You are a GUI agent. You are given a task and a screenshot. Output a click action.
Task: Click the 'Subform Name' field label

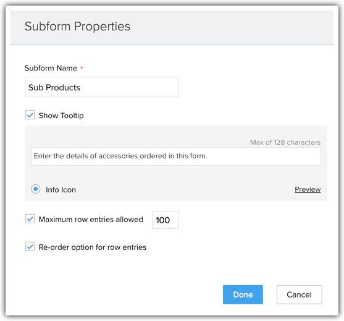[51, 68]
